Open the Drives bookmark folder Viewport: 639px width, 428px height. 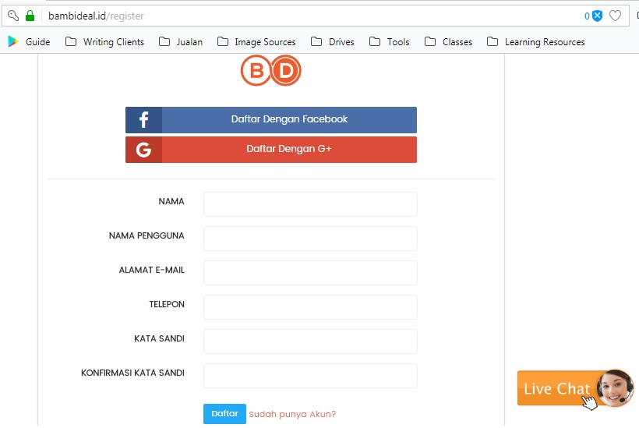332,42
